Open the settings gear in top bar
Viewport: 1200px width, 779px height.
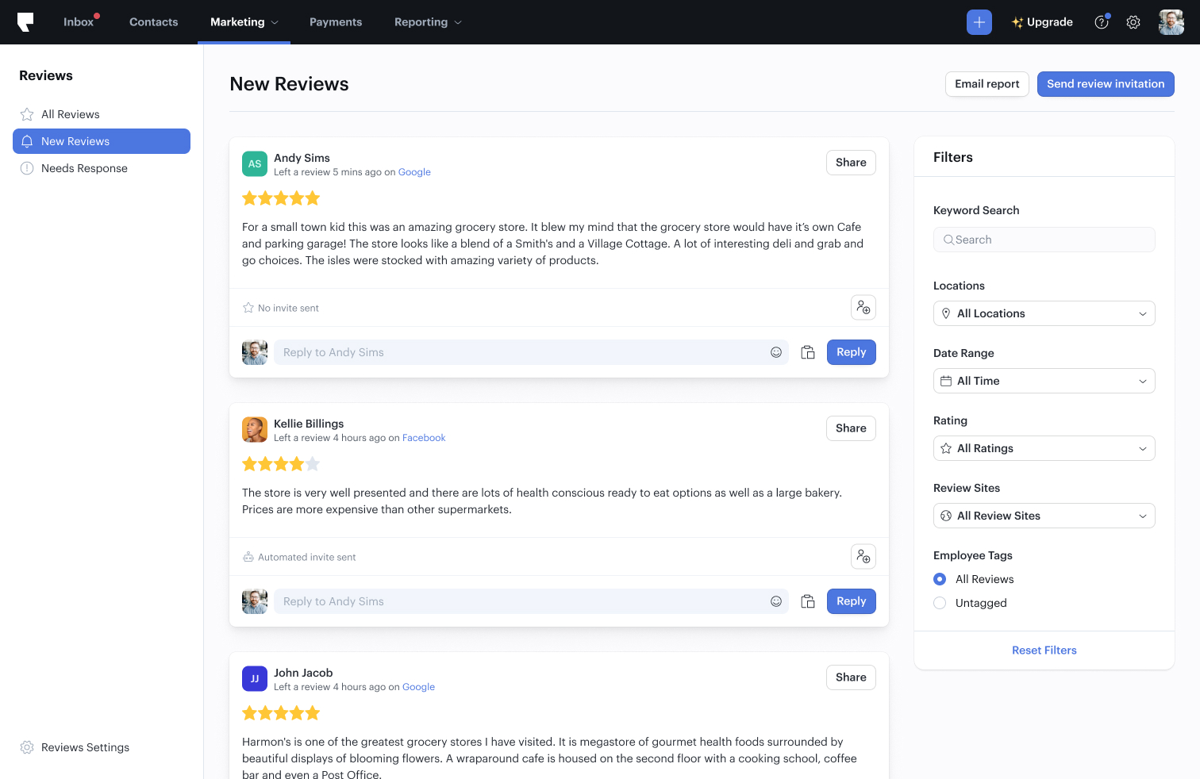click(1133, 22)
